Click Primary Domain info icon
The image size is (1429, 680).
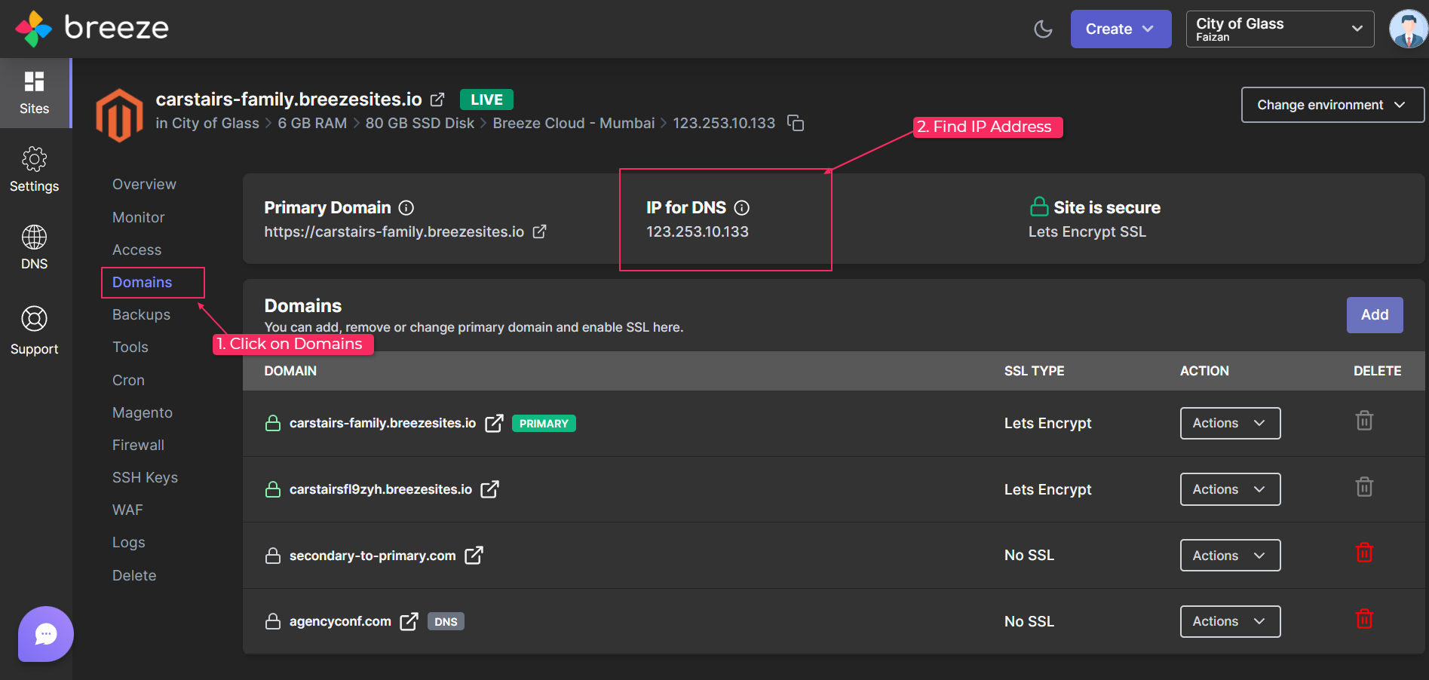point(406,207)
